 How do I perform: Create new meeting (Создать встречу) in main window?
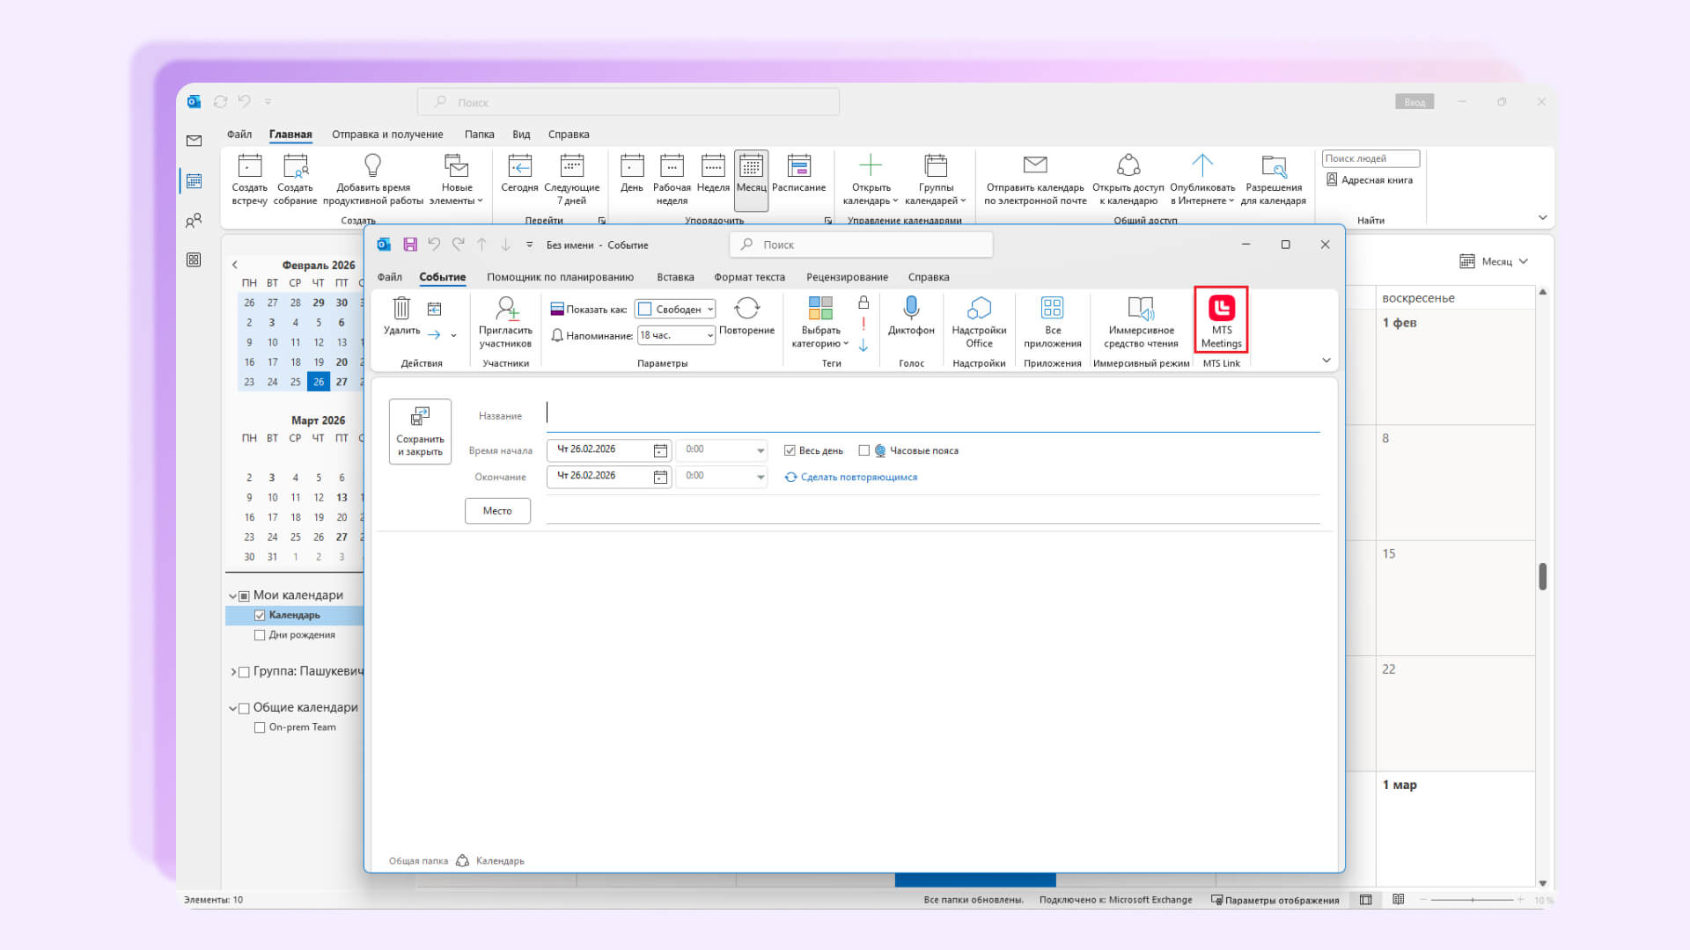tap(249, 180)
